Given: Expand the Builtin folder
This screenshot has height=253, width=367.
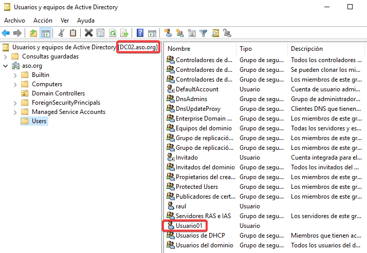Looking at the screenshot, I should (15, 75).
